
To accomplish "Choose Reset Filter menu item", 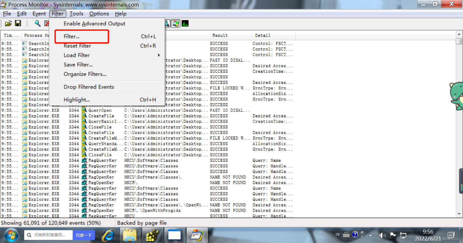I will 107,46.
